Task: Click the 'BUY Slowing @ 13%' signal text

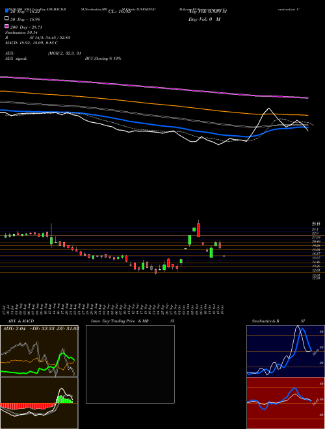Action: tap(103, 58)
